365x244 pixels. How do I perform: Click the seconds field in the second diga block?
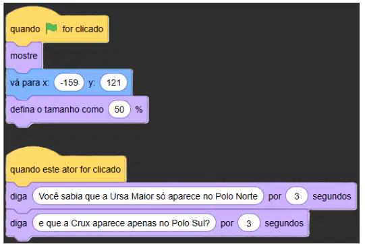pyautogui.click(x=248, y=223)
